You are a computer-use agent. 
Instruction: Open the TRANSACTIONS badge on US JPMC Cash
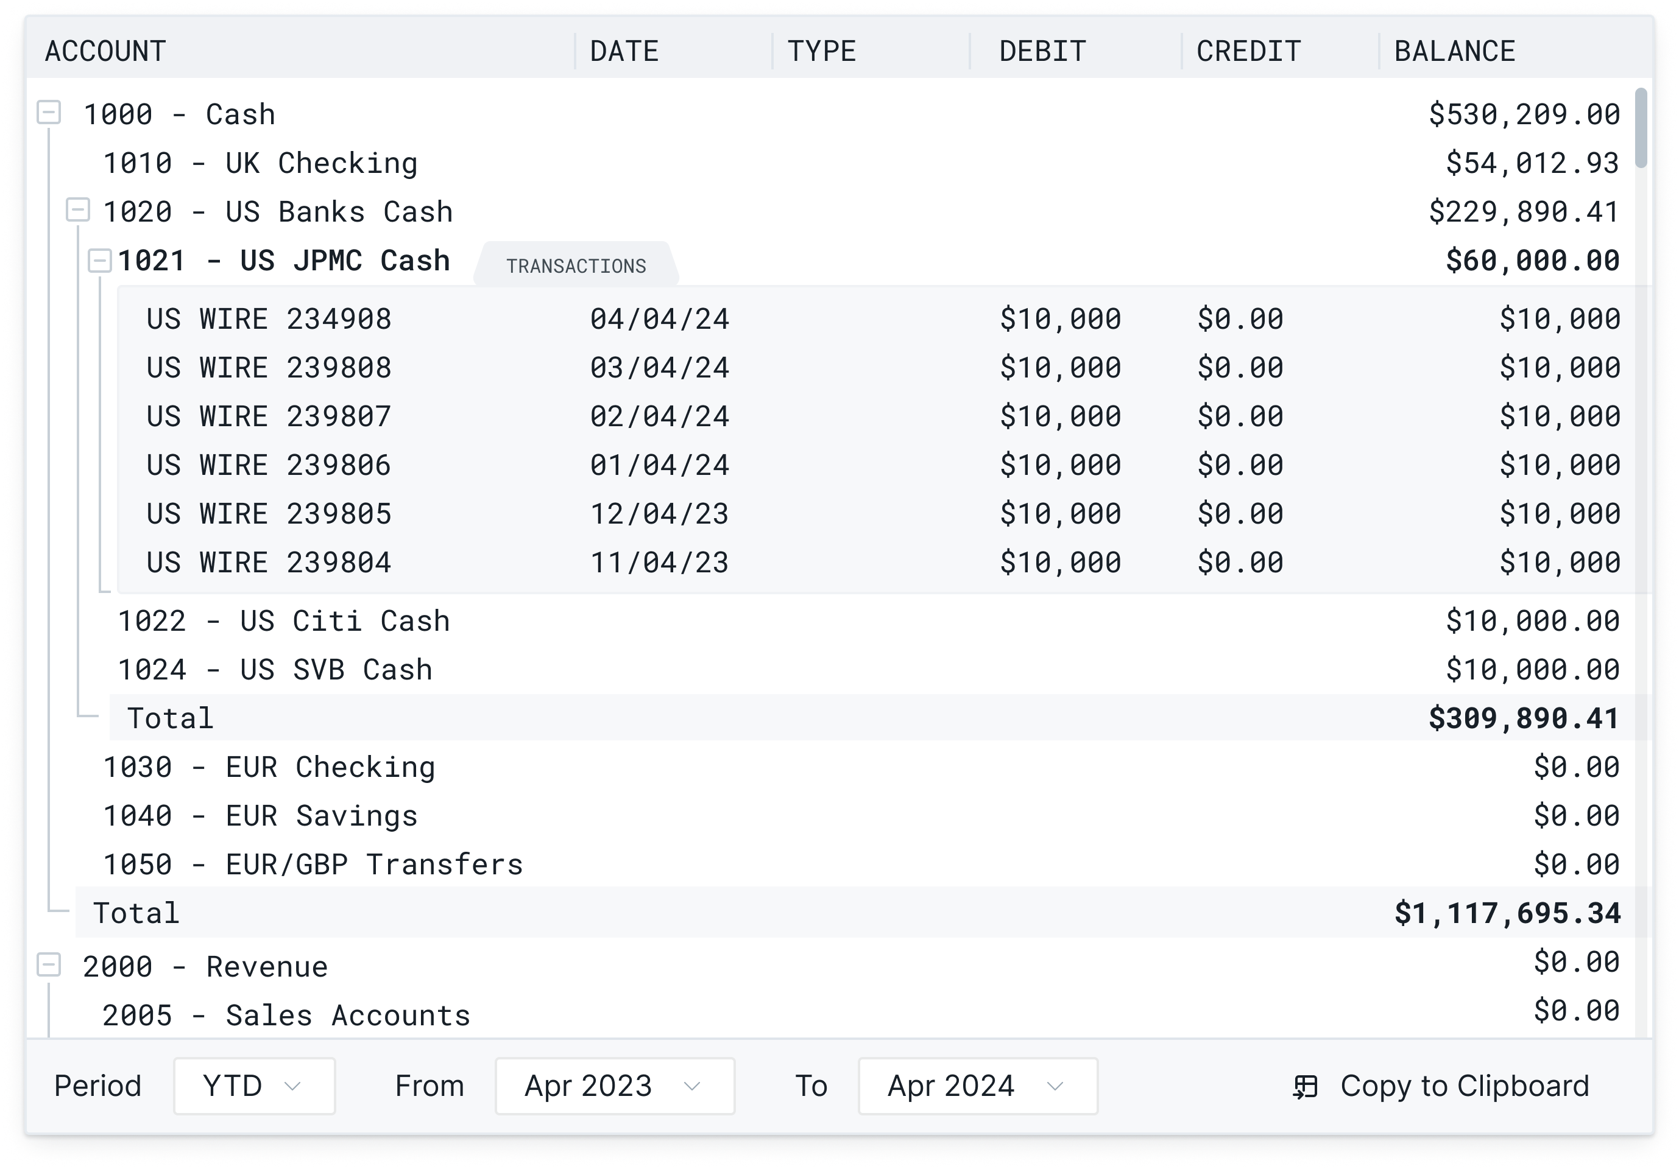point(578,264)
